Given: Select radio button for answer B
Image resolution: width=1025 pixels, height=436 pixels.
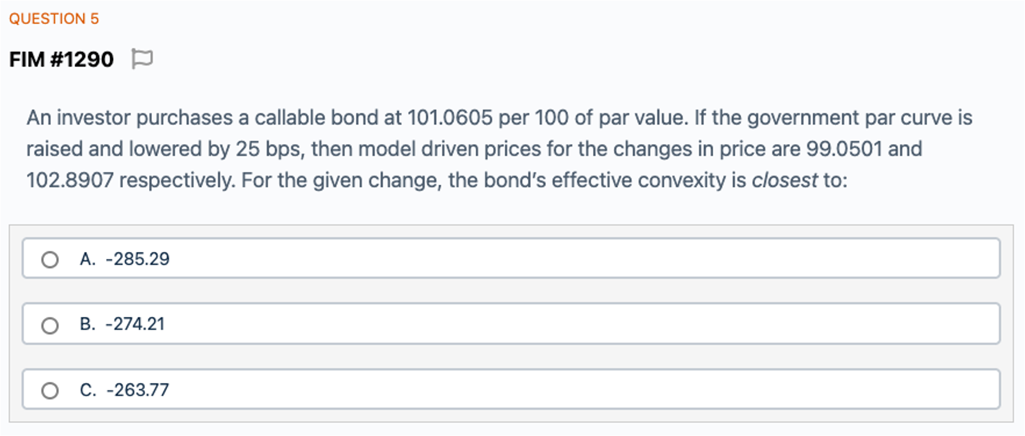Looking at the screenshot, I should point(50,325).
